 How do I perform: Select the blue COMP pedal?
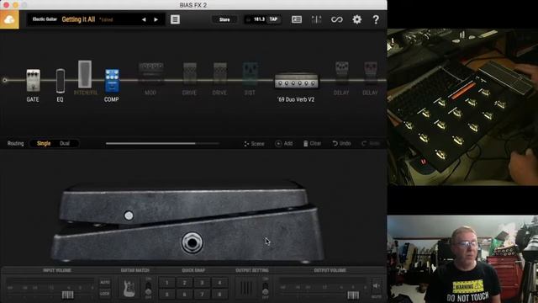[x=112, y=81]
